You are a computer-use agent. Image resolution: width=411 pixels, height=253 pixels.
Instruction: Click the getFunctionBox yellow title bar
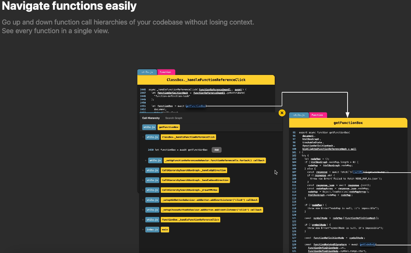[348, 123]
